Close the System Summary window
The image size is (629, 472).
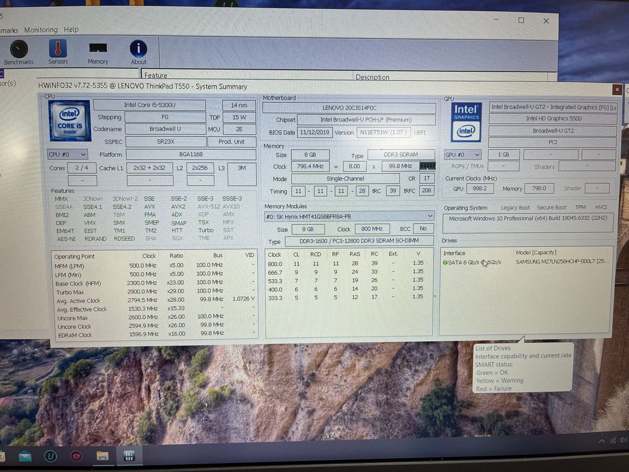[x=617, y=90]
